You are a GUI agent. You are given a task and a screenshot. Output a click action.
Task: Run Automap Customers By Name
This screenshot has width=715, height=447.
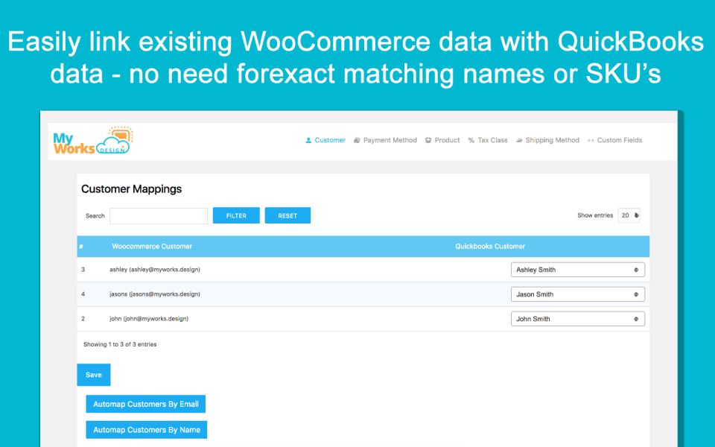(146, 430)
